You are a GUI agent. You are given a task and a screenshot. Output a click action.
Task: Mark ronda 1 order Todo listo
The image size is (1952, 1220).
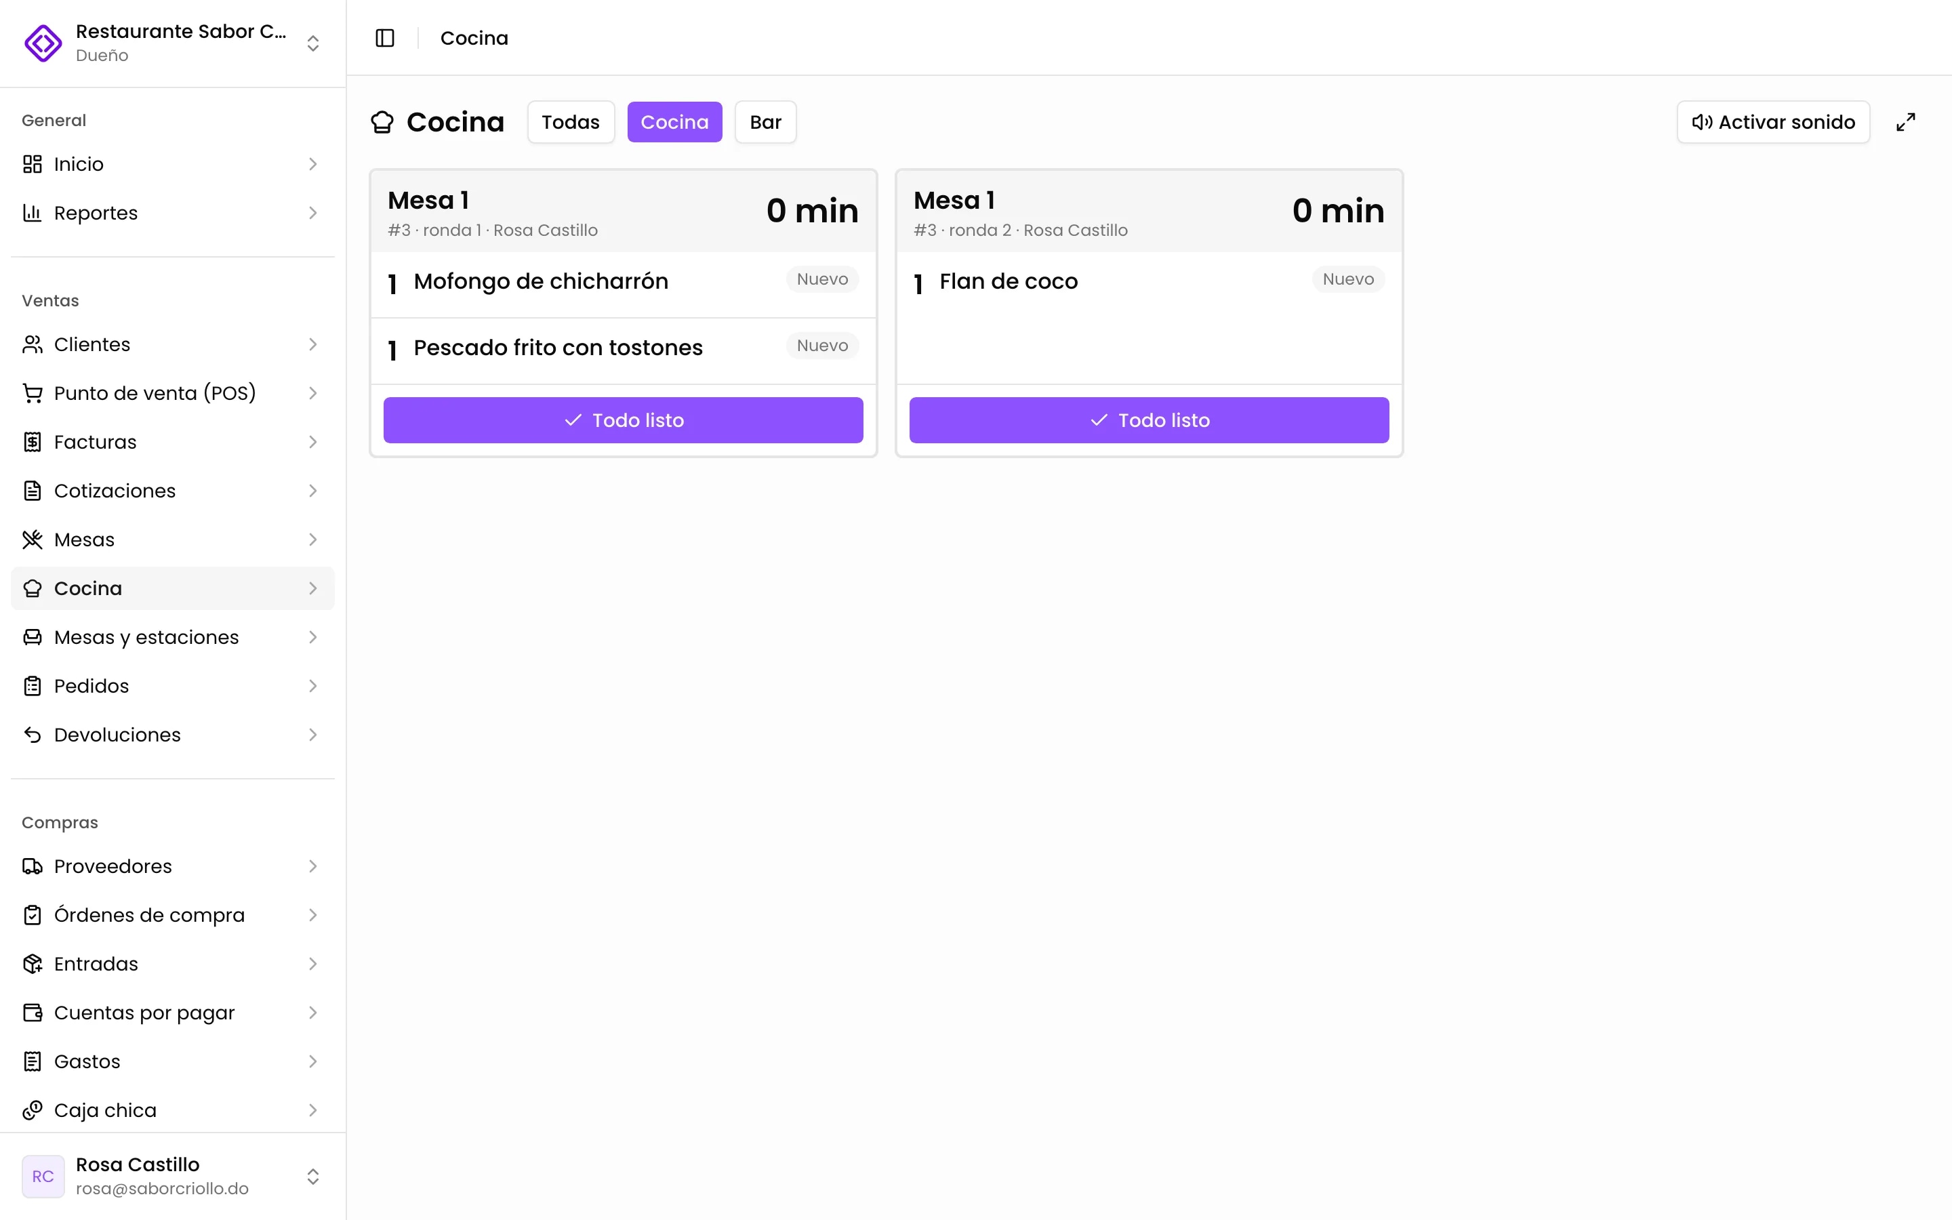click(623, 420)
